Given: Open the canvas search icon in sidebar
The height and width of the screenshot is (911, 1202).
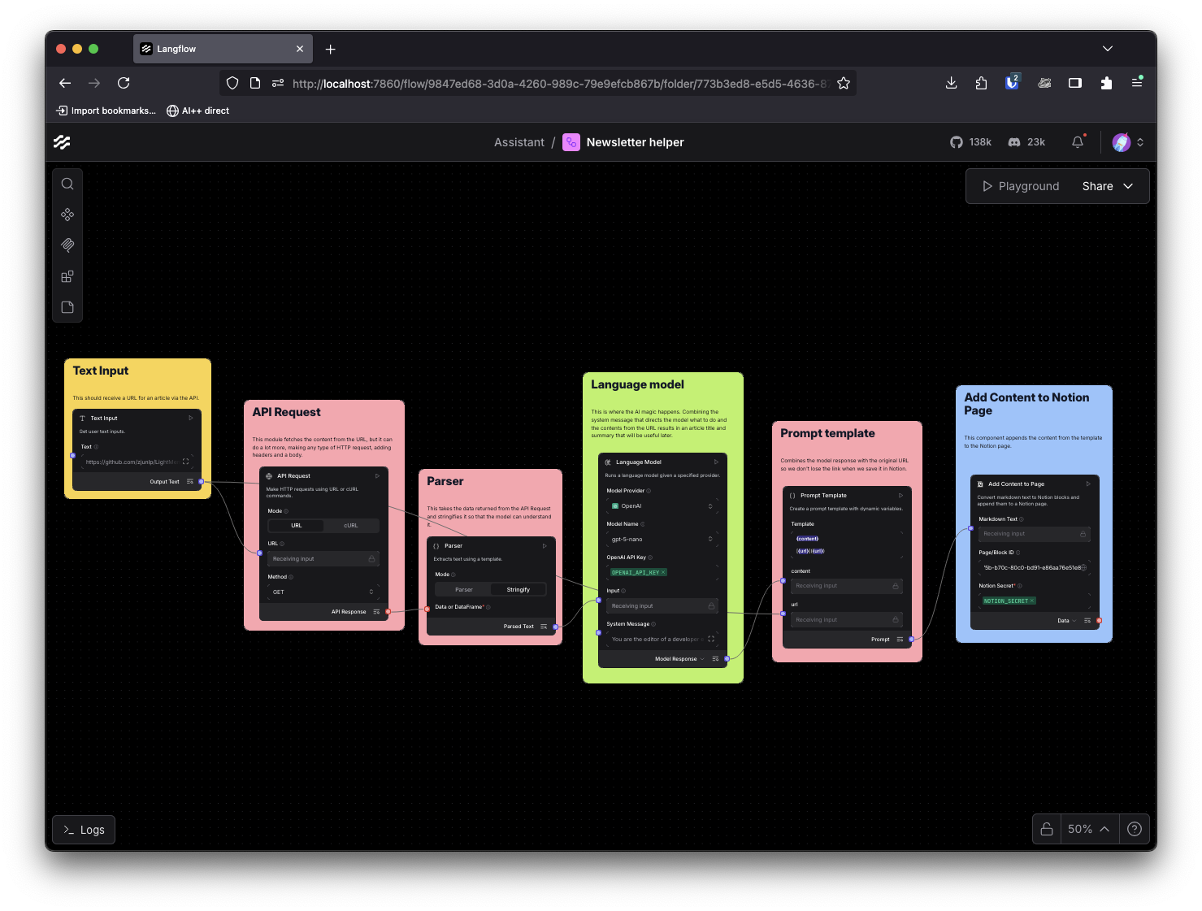Looking at the screenshot, I should [67, 184].
